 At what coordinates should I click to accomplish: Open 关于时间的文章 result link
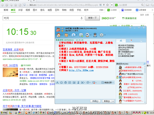[22, 106]
